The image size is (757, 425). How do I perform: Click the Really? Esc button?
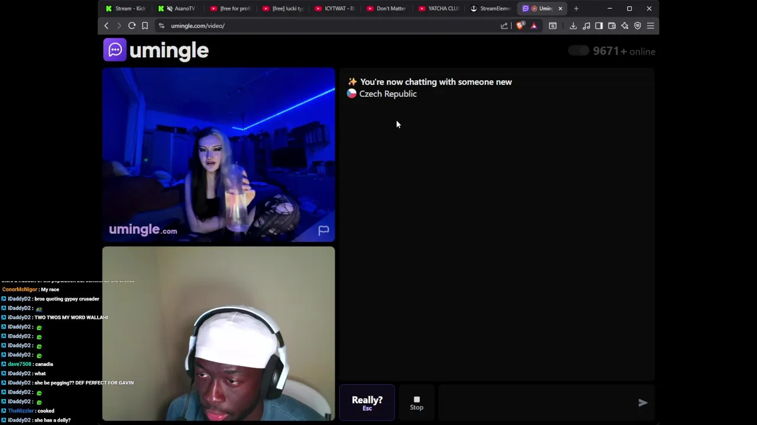point(367,403)
